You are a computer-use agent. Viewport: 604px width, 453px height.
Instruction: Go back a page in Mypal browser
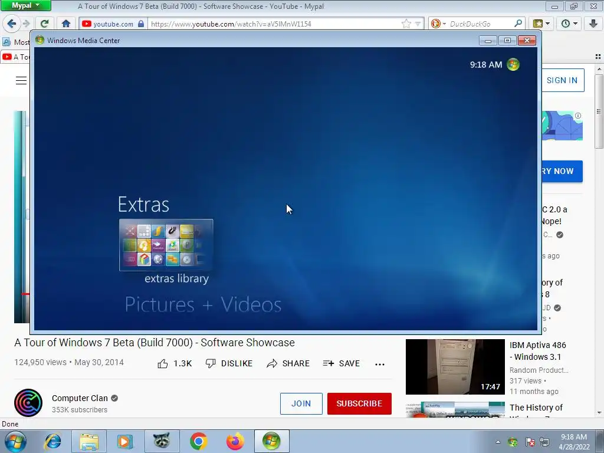[x=11, y=24]
